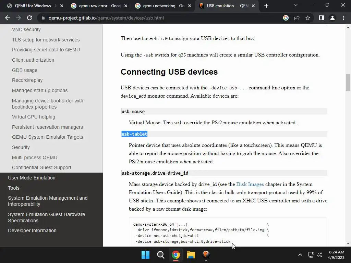This screenshot has width=351, height=263.
Task: Click the QEMU icon in taskbar
Action: pos(206,255)
